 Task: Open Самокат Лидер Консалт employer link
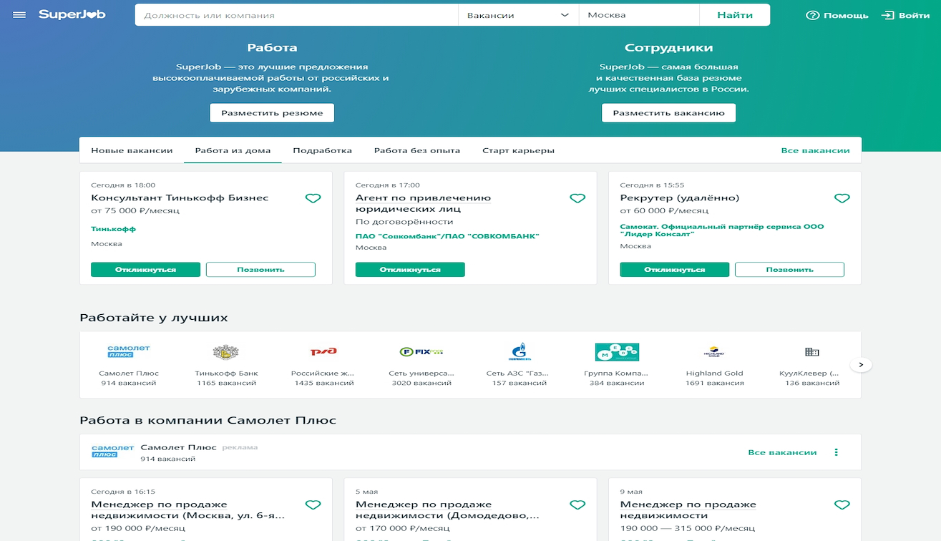722,230
